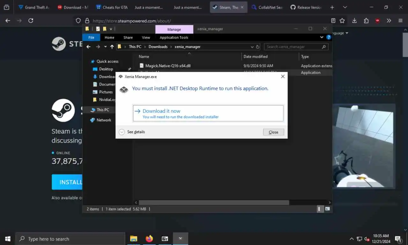408x245 pixels.
Task: Click Download it now in Xenia dialog
Action: pos(208,113)
